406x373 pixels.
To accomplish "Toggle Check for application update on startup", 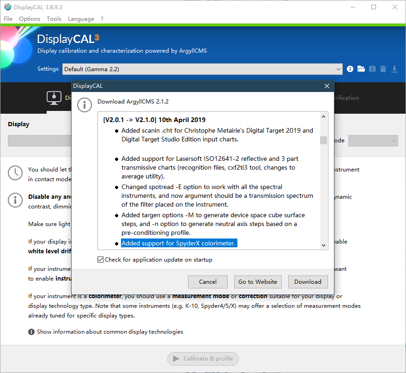I will pyautogui.click(x=101, y=260).
